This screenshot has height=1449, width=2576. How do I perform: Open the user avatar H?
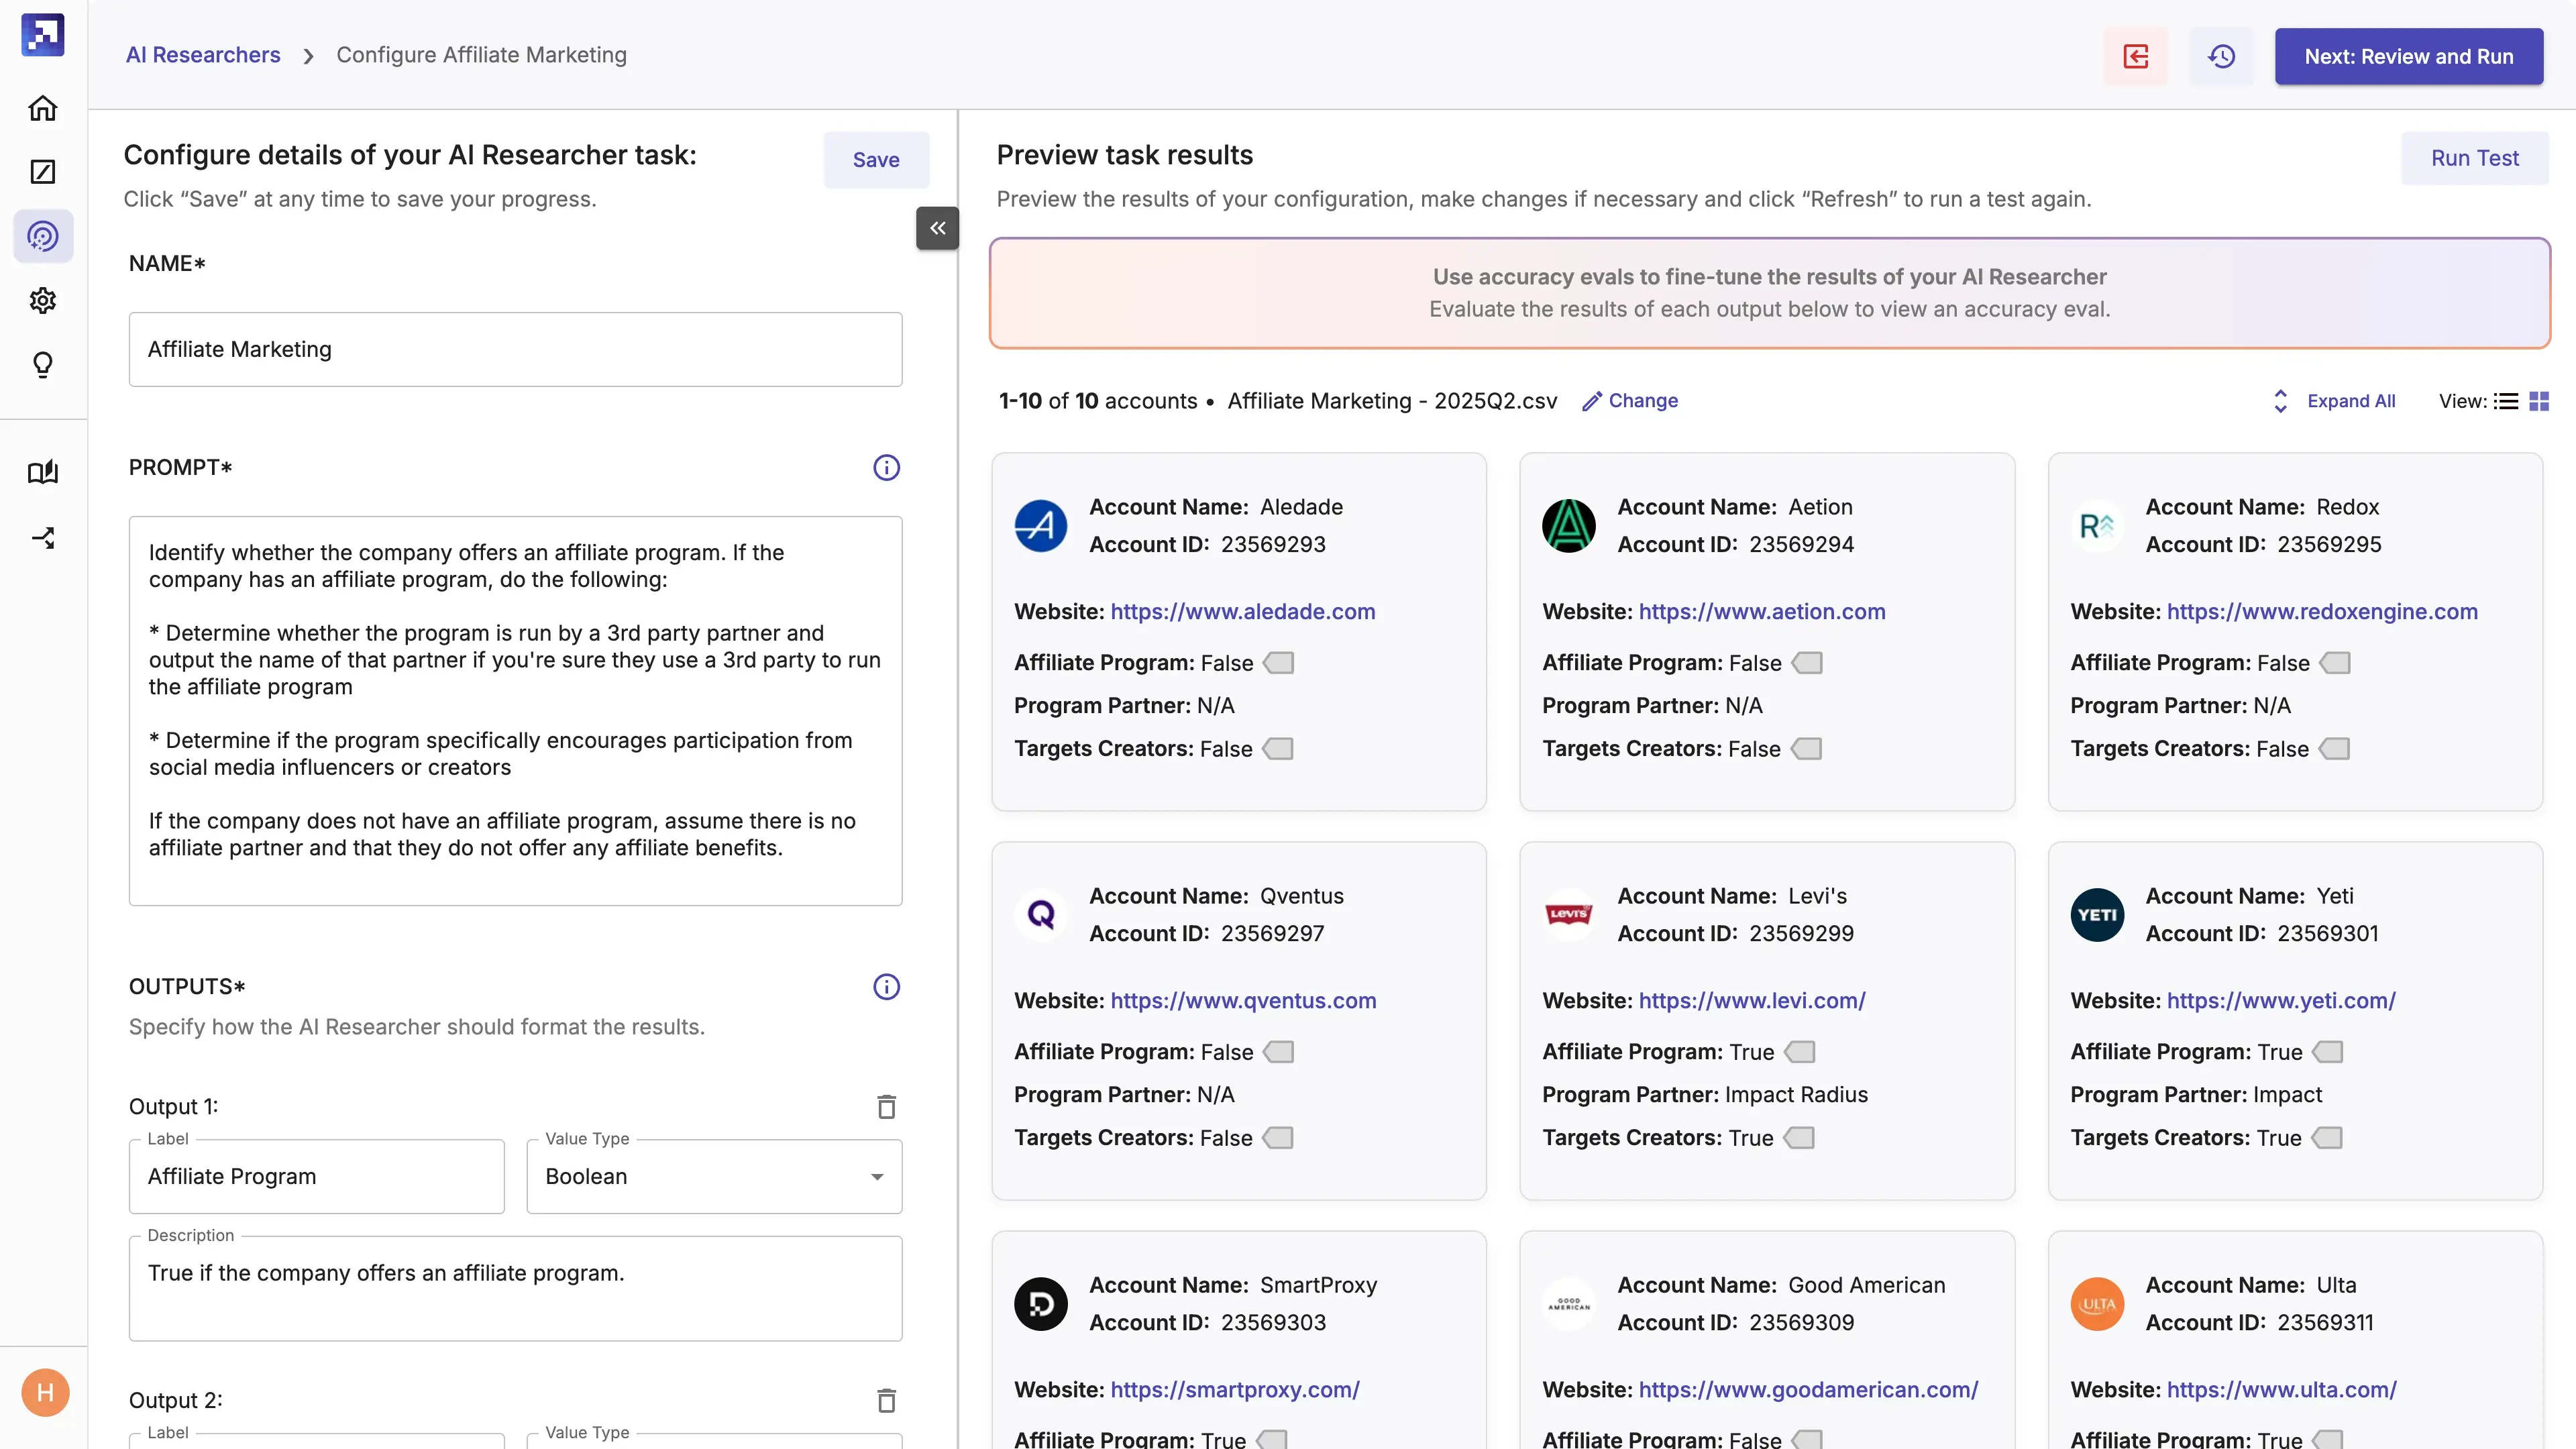(45, 1392)
